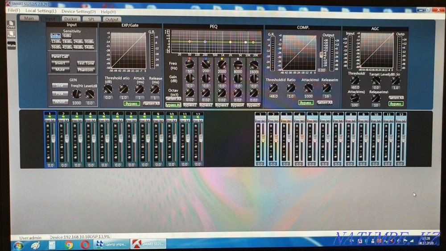Toggle the EXP/Gate Bypass button

[x=131, y=104]
